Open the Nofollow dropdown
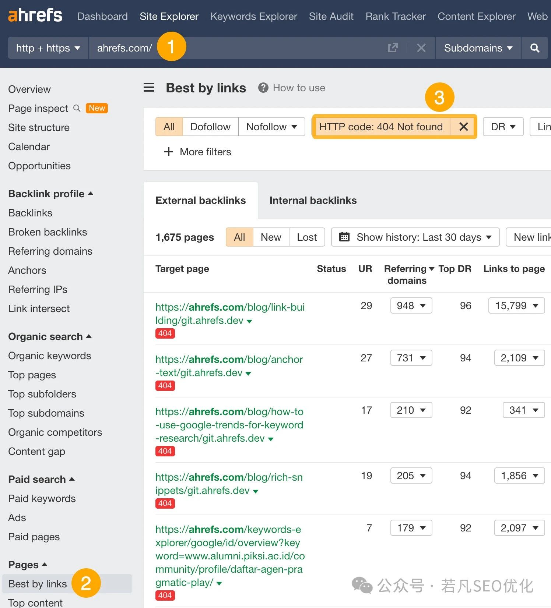The height and width of the screenshot is (608, 551). [271, 127]
